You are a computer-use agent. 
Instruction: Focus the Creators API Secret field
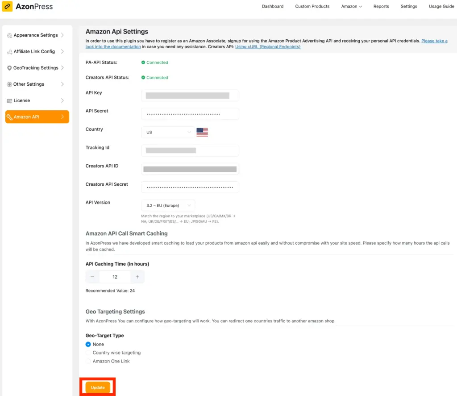[190, 187]
